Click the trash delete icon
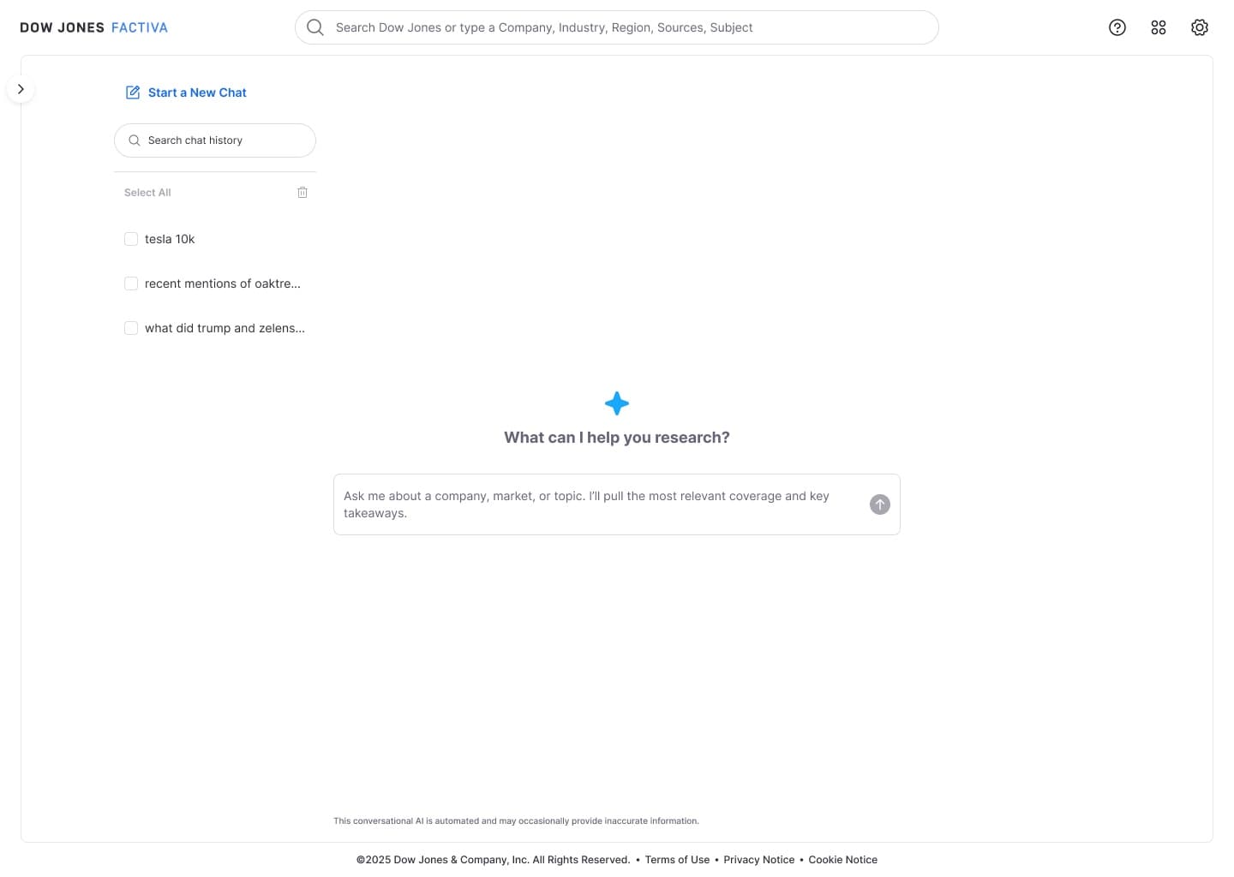 (303, 193)
